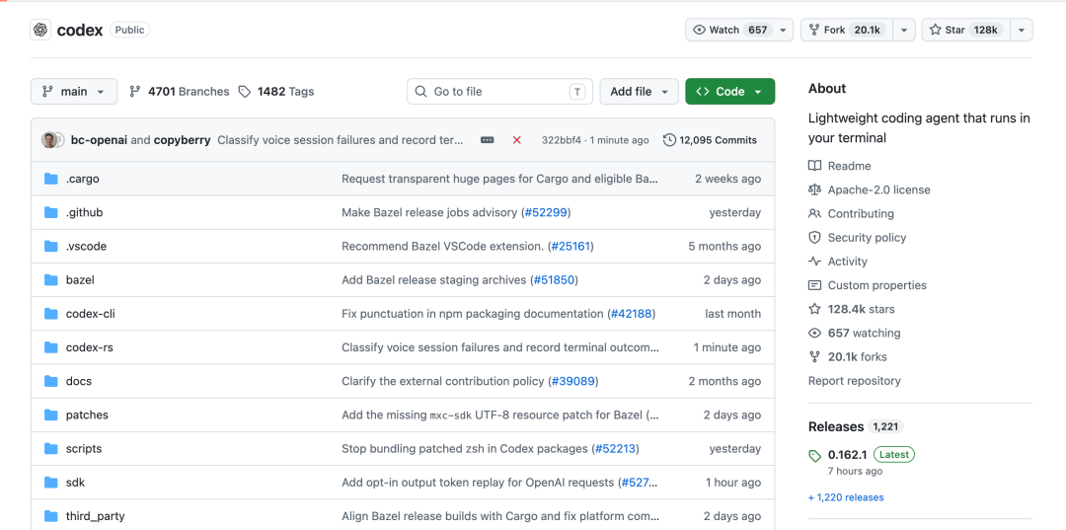Click the eye icon beside 657 watching
Viewport: 1066px width, 530px height.
click(x=814, y=333)
